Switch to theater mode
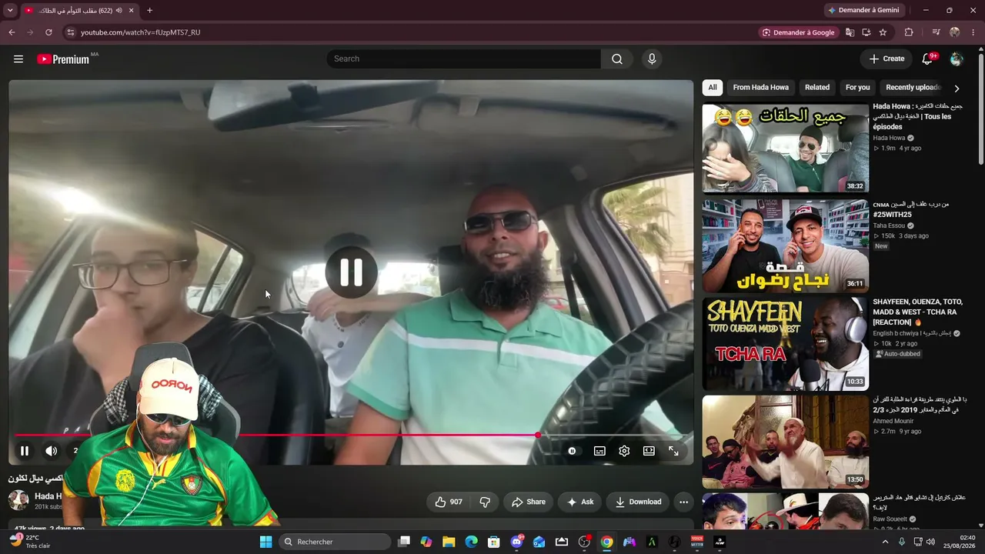Screen dimensions: 985x554 tap(649, 451)
